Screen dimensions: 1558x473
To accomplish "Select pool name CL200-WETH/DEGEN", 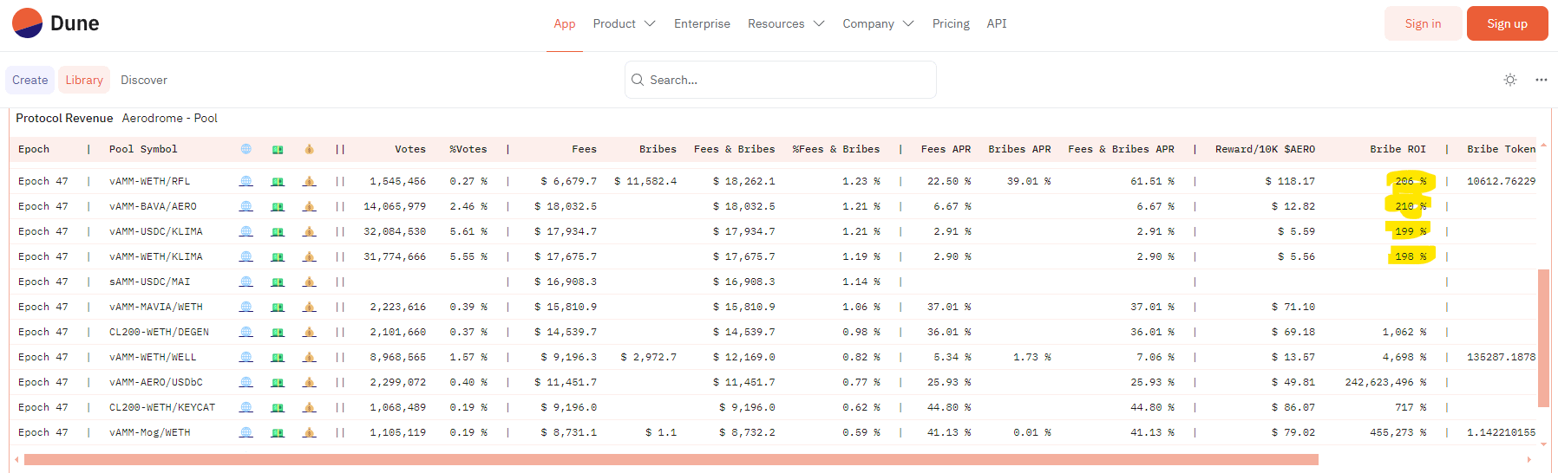I will click(x=159, y=332).
